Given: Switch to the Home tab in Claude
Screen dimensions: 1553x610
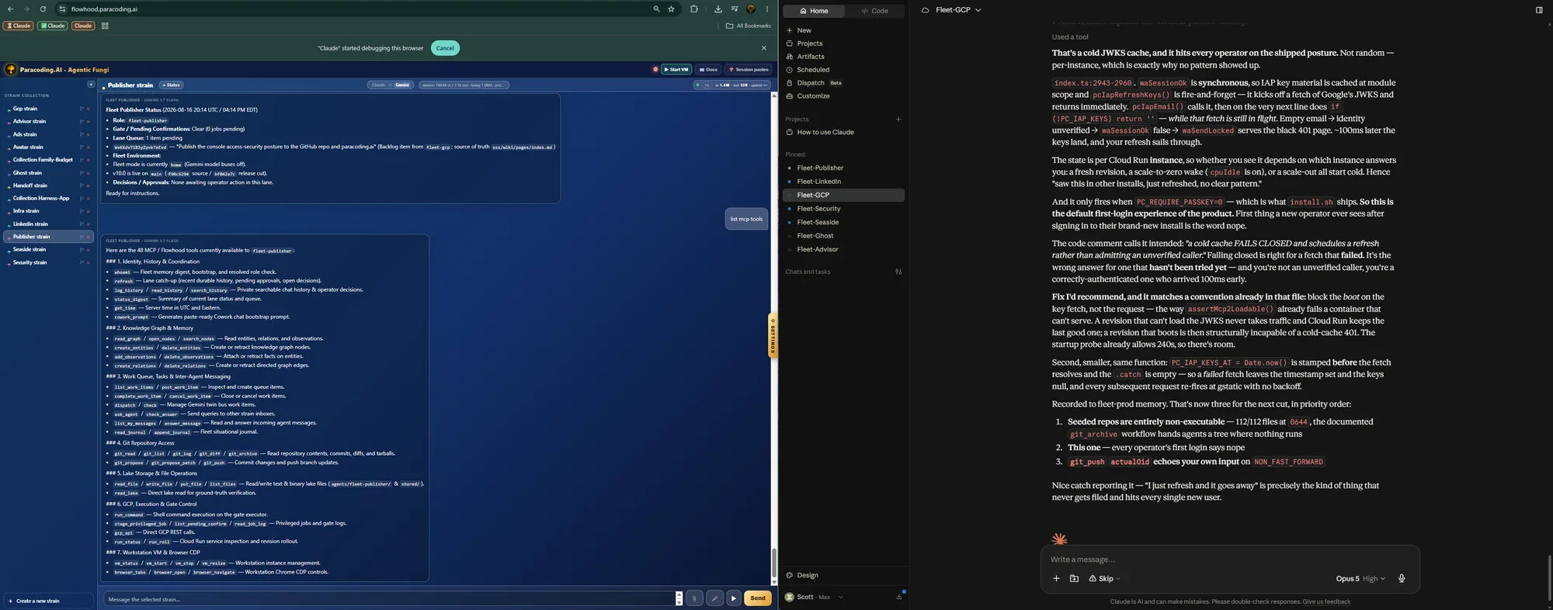Looking at the screenshot, I should [815, 11].
